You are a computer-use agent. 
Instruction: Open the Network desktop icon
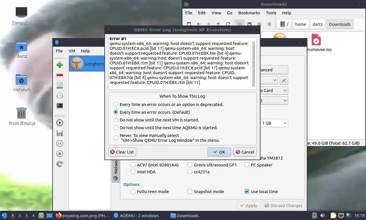pyautogui.click(x=21, y=83)
